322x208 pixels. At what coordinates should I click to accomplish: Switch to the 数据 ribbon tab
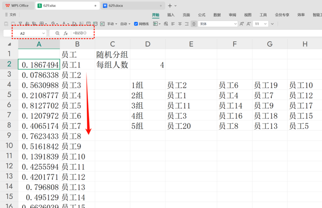[x=217, y=15]
